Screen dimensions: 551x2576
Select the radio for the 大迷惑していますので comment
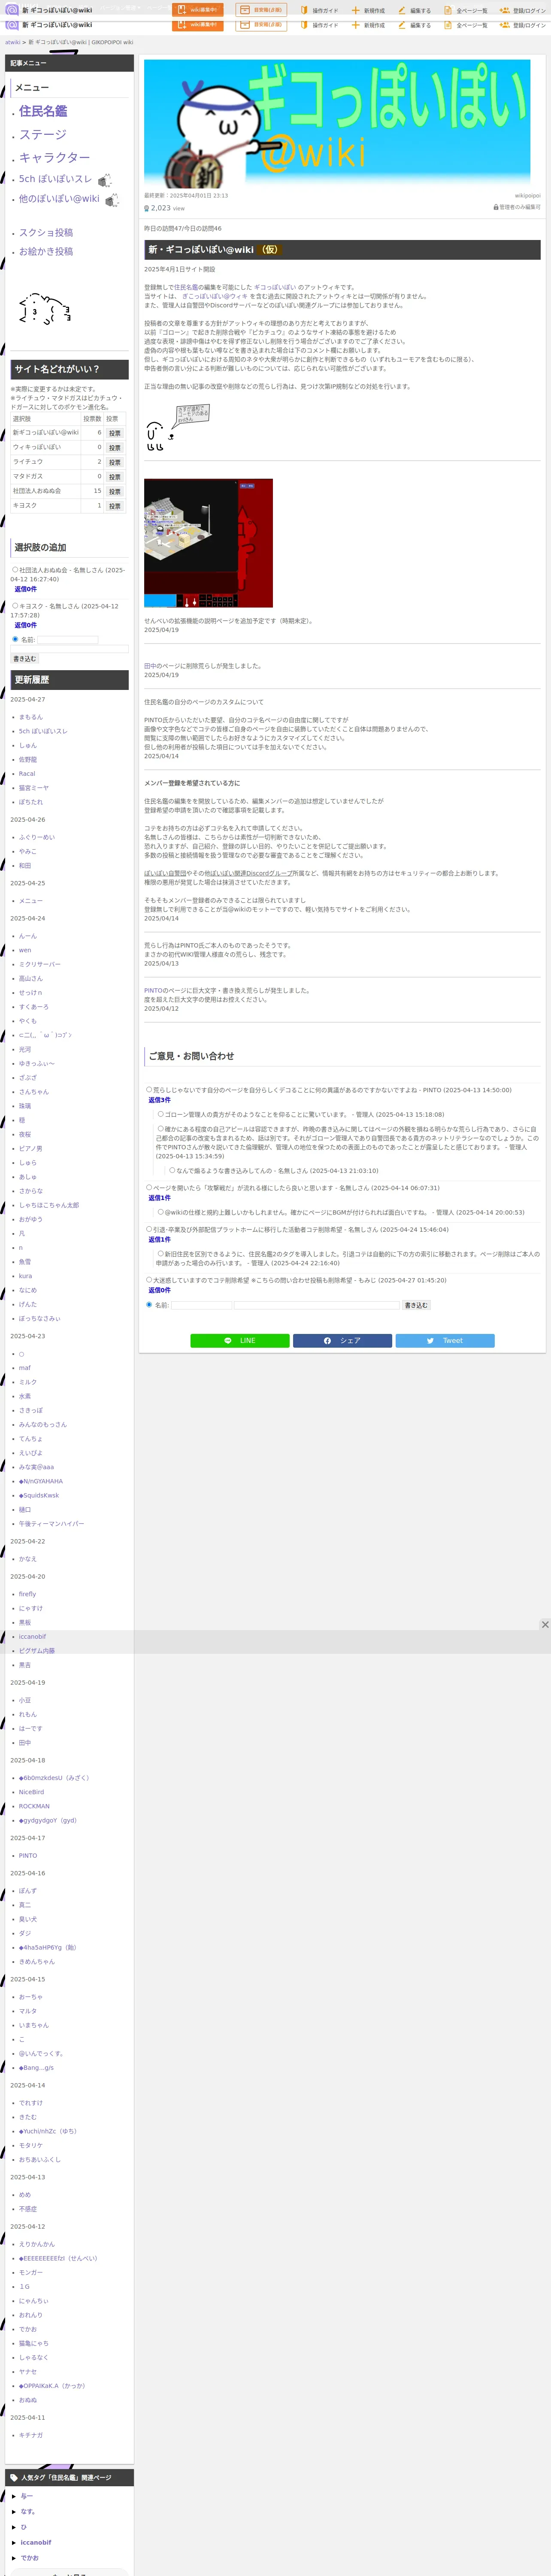click(149, 1280)
